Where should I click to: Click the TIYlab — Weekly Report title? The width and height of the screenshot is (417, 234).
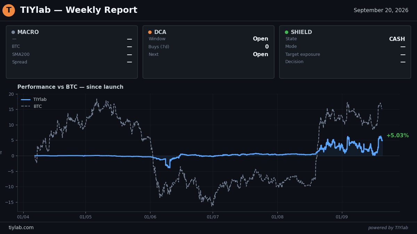pos(79,10)
